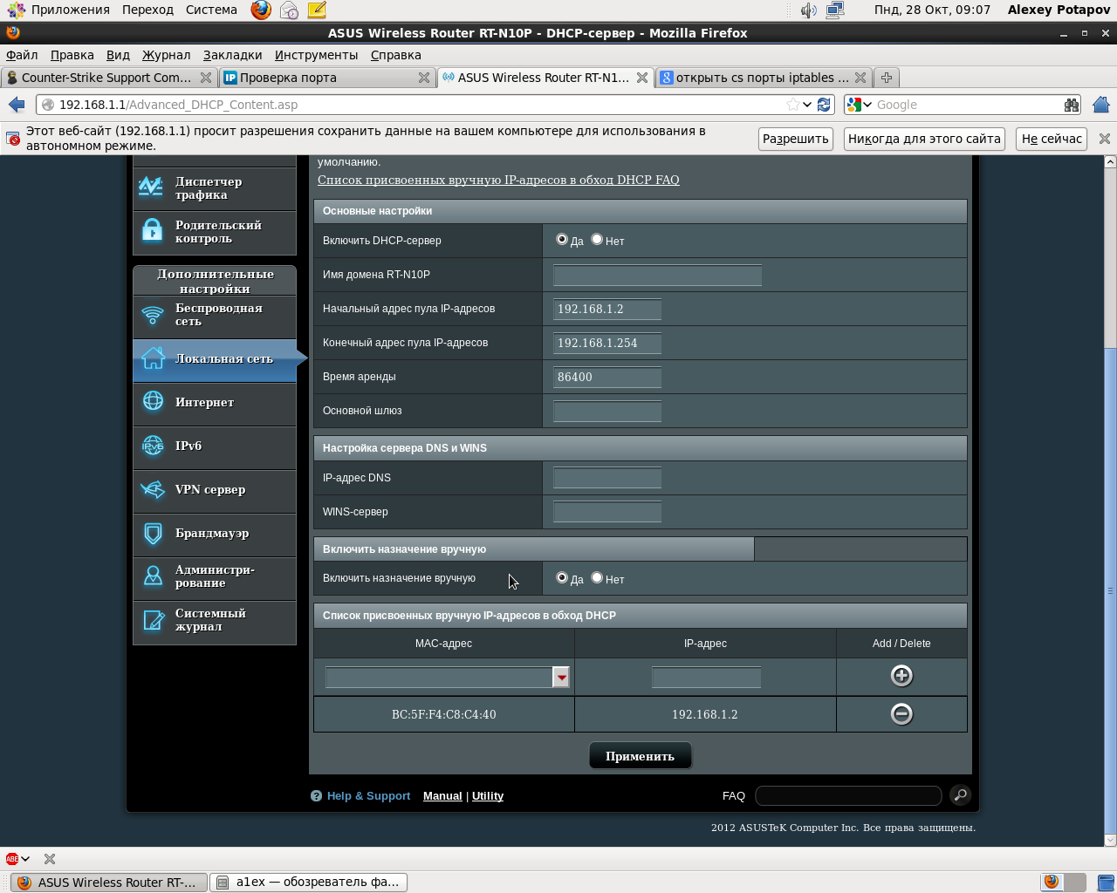Open the Журнал menu
Screen dimensions: 1117x893
click(166, 55)
